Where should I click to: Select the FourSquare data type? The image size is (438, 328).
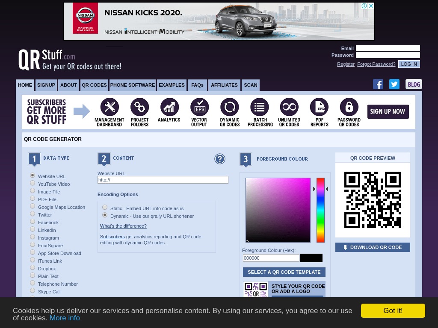coord(33,245)
